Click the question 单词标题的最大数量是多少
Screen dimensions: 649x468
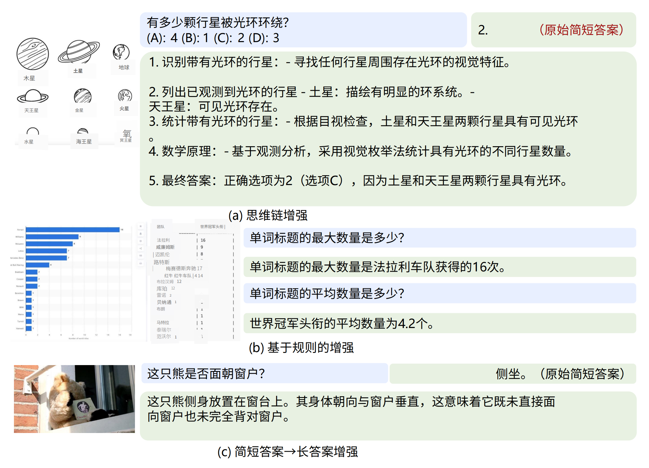327,238
